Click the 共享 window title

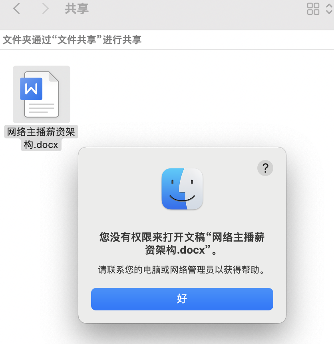77,8
